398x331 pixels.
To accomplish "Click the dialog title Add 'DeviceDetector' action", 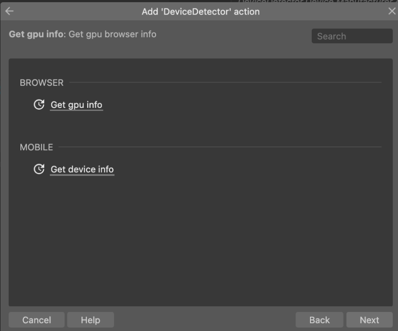I will point(200,11).
